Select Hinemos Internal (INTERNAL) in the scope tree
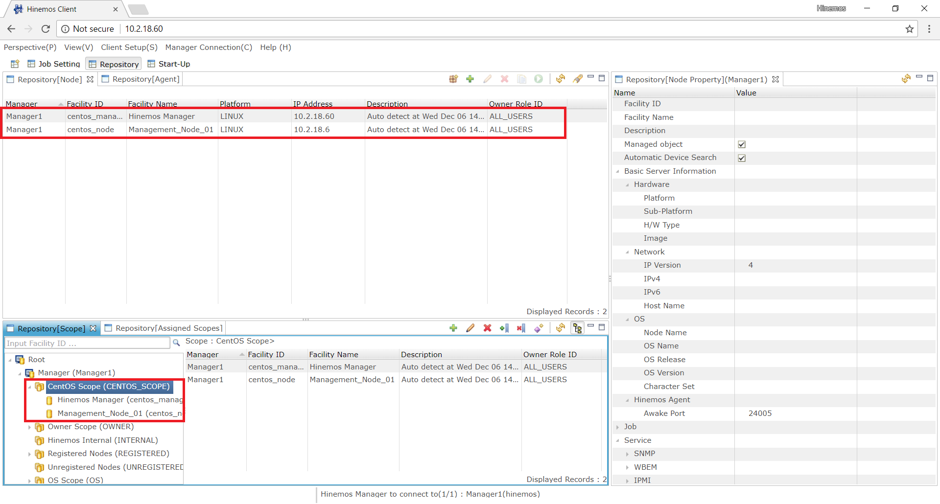Screen dimensions: 940x504 coord(103,440)
